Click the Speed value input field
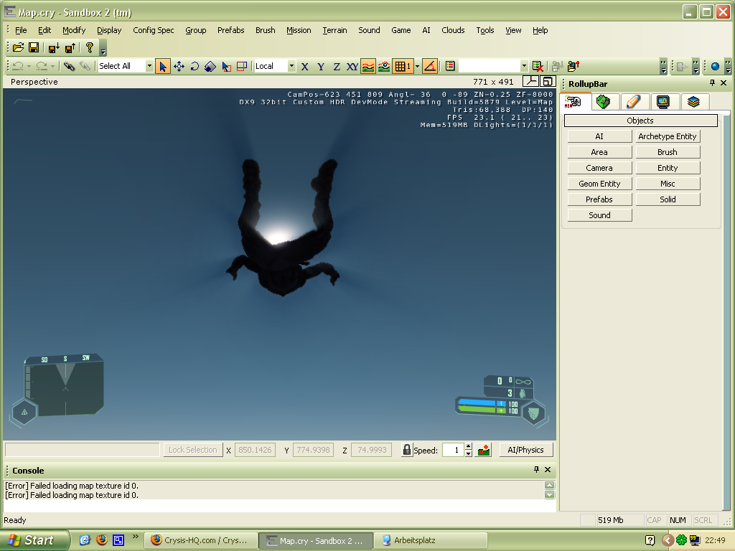This screenshot has width=735, height=551. (x=454, y=450)
